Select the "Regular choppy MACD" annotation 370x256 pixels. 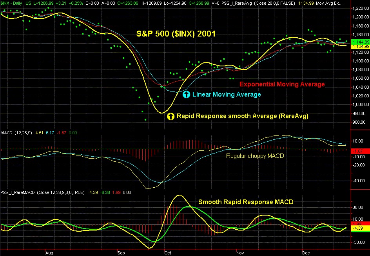[x=255, y=156]
